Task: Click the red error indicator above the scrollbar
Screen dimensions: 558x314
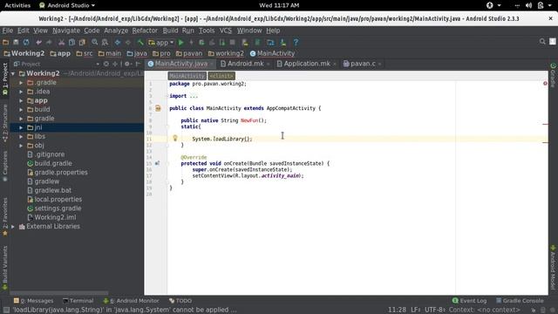Action: tap(545, 84)
